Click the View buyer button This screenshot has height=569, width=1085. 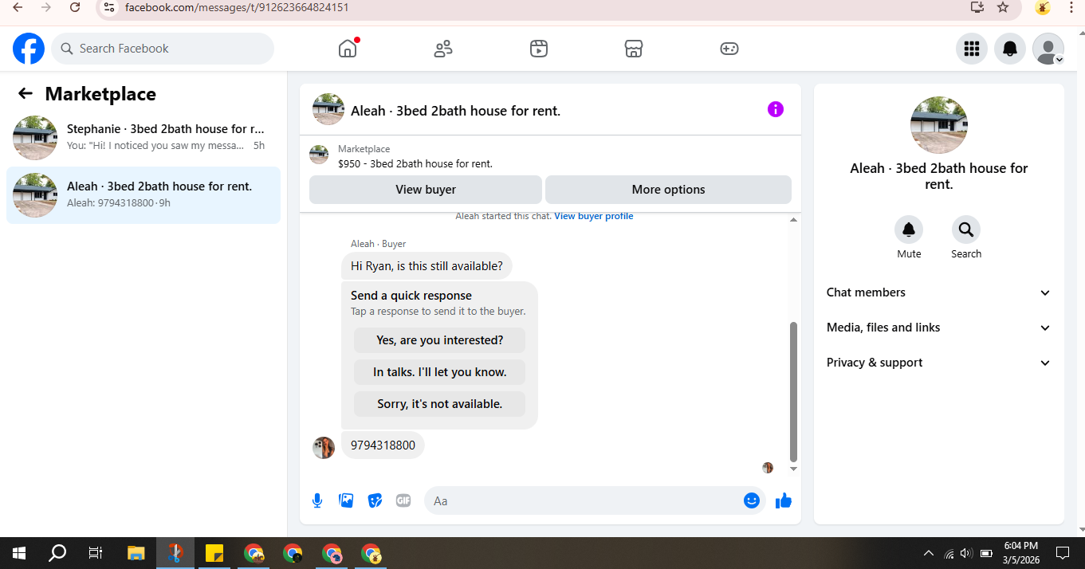pyautogui.click(x=426, y=190)
